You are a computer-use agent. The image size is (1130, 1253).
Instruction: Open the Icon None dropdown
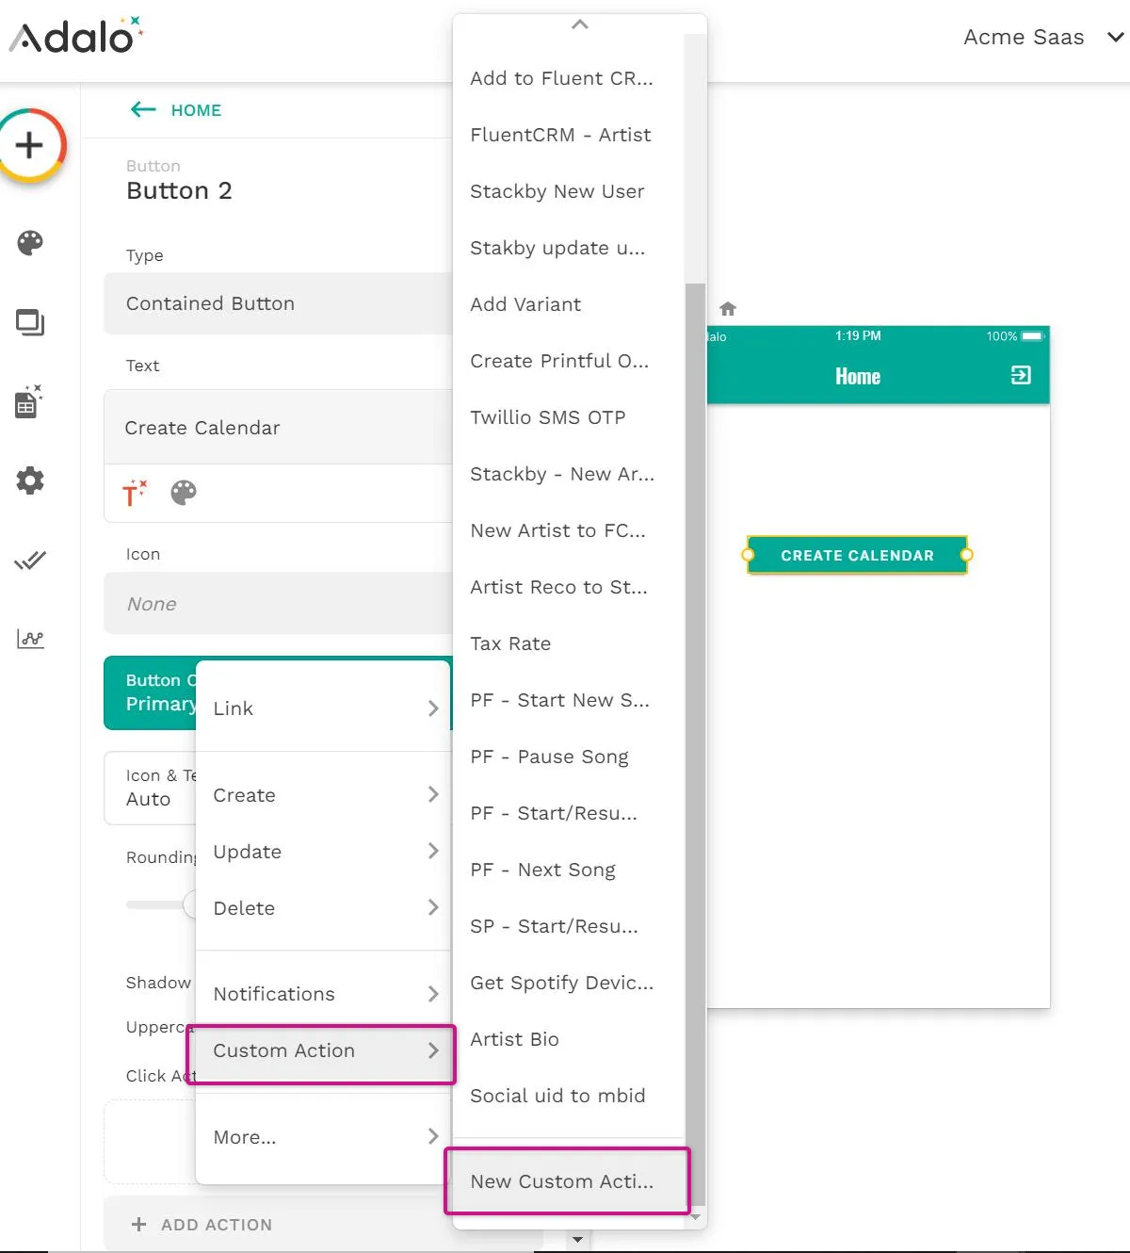pyautogui.click(x=279, y=604)
